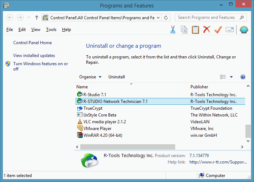Click the change view icon

223,77
